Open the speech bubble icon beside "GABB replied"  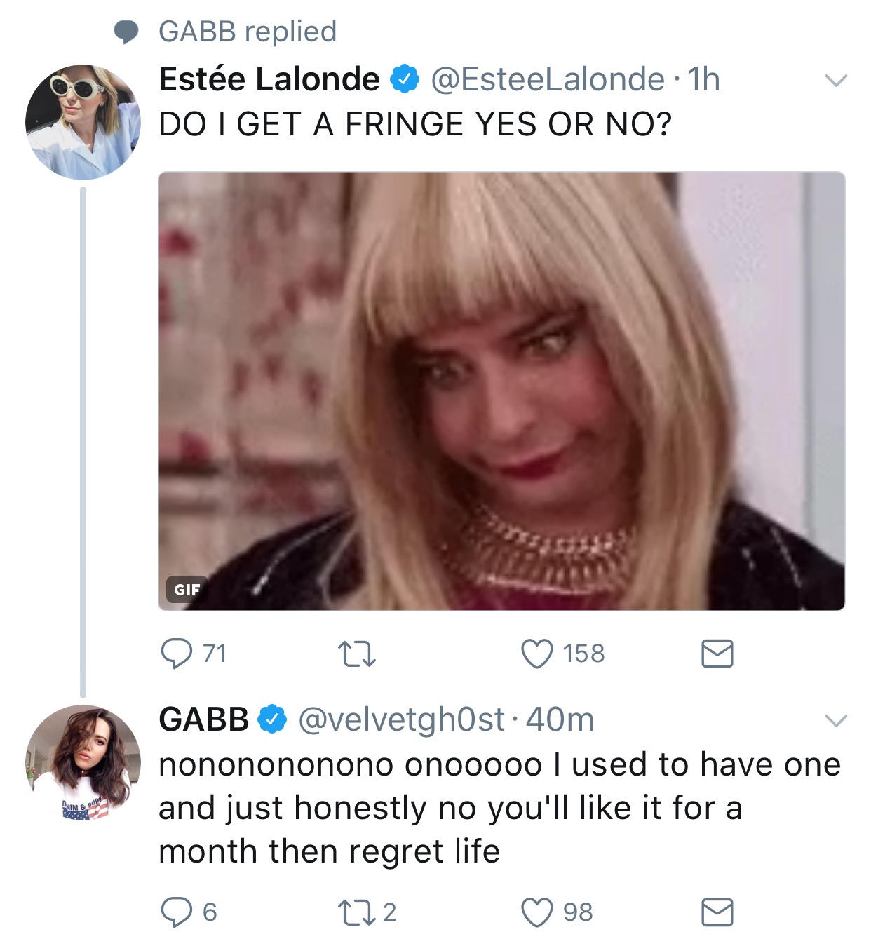126,32
